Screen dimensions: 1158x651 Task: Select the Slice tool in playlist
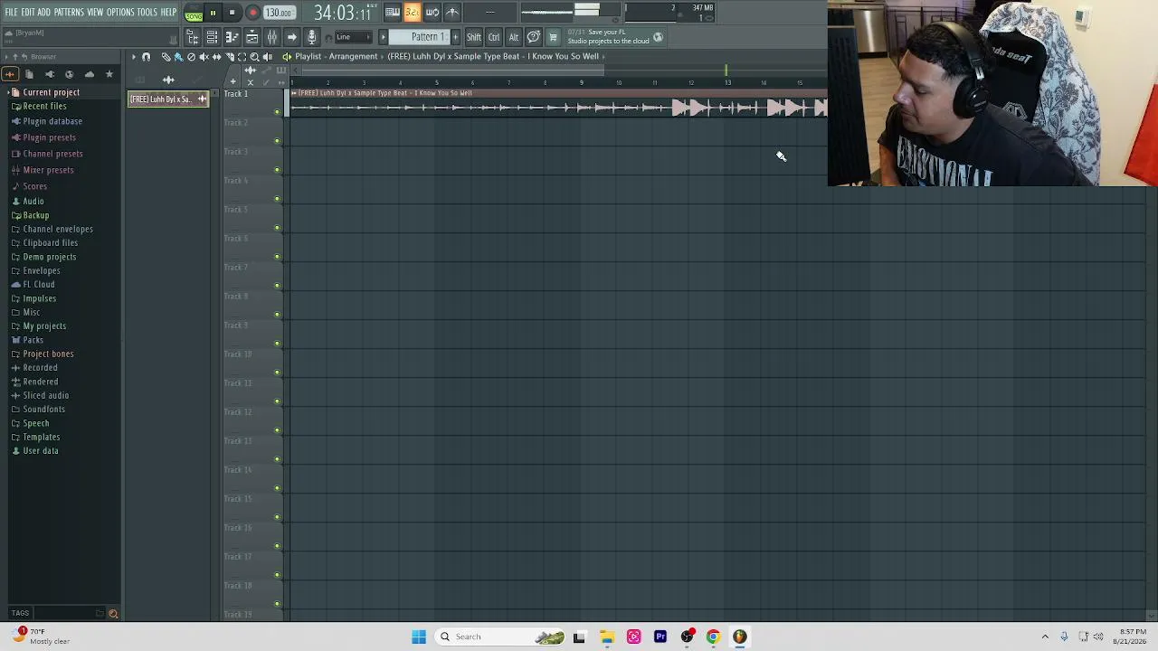pos(229,57)
